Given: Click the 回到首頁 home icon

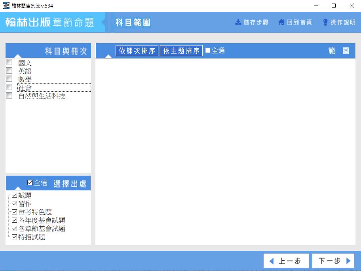Looking at the screenshot, I should pyautogui.click(x=281, y=22).
